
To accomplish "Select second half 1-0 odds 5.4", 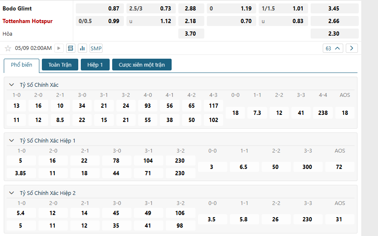I will [21, 213].
